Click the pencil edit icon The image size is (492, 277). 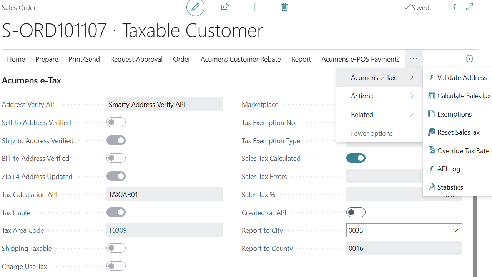pos(195,7)
